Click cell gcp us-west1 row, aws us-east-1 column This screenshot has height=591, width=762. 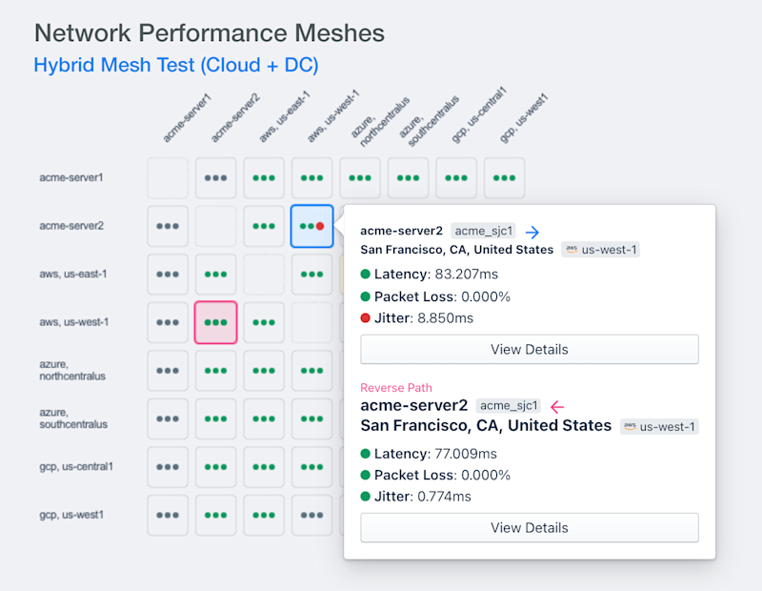pyautogui.click(x=264, y=515)
